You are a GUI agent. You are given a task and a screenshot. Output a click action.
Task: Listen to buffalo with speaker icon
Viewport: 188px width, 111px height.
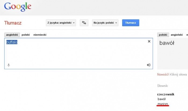pos(149,65)
